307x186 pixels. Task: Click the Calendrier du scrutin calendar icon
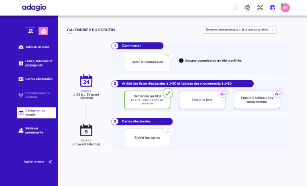click(21, 113)
